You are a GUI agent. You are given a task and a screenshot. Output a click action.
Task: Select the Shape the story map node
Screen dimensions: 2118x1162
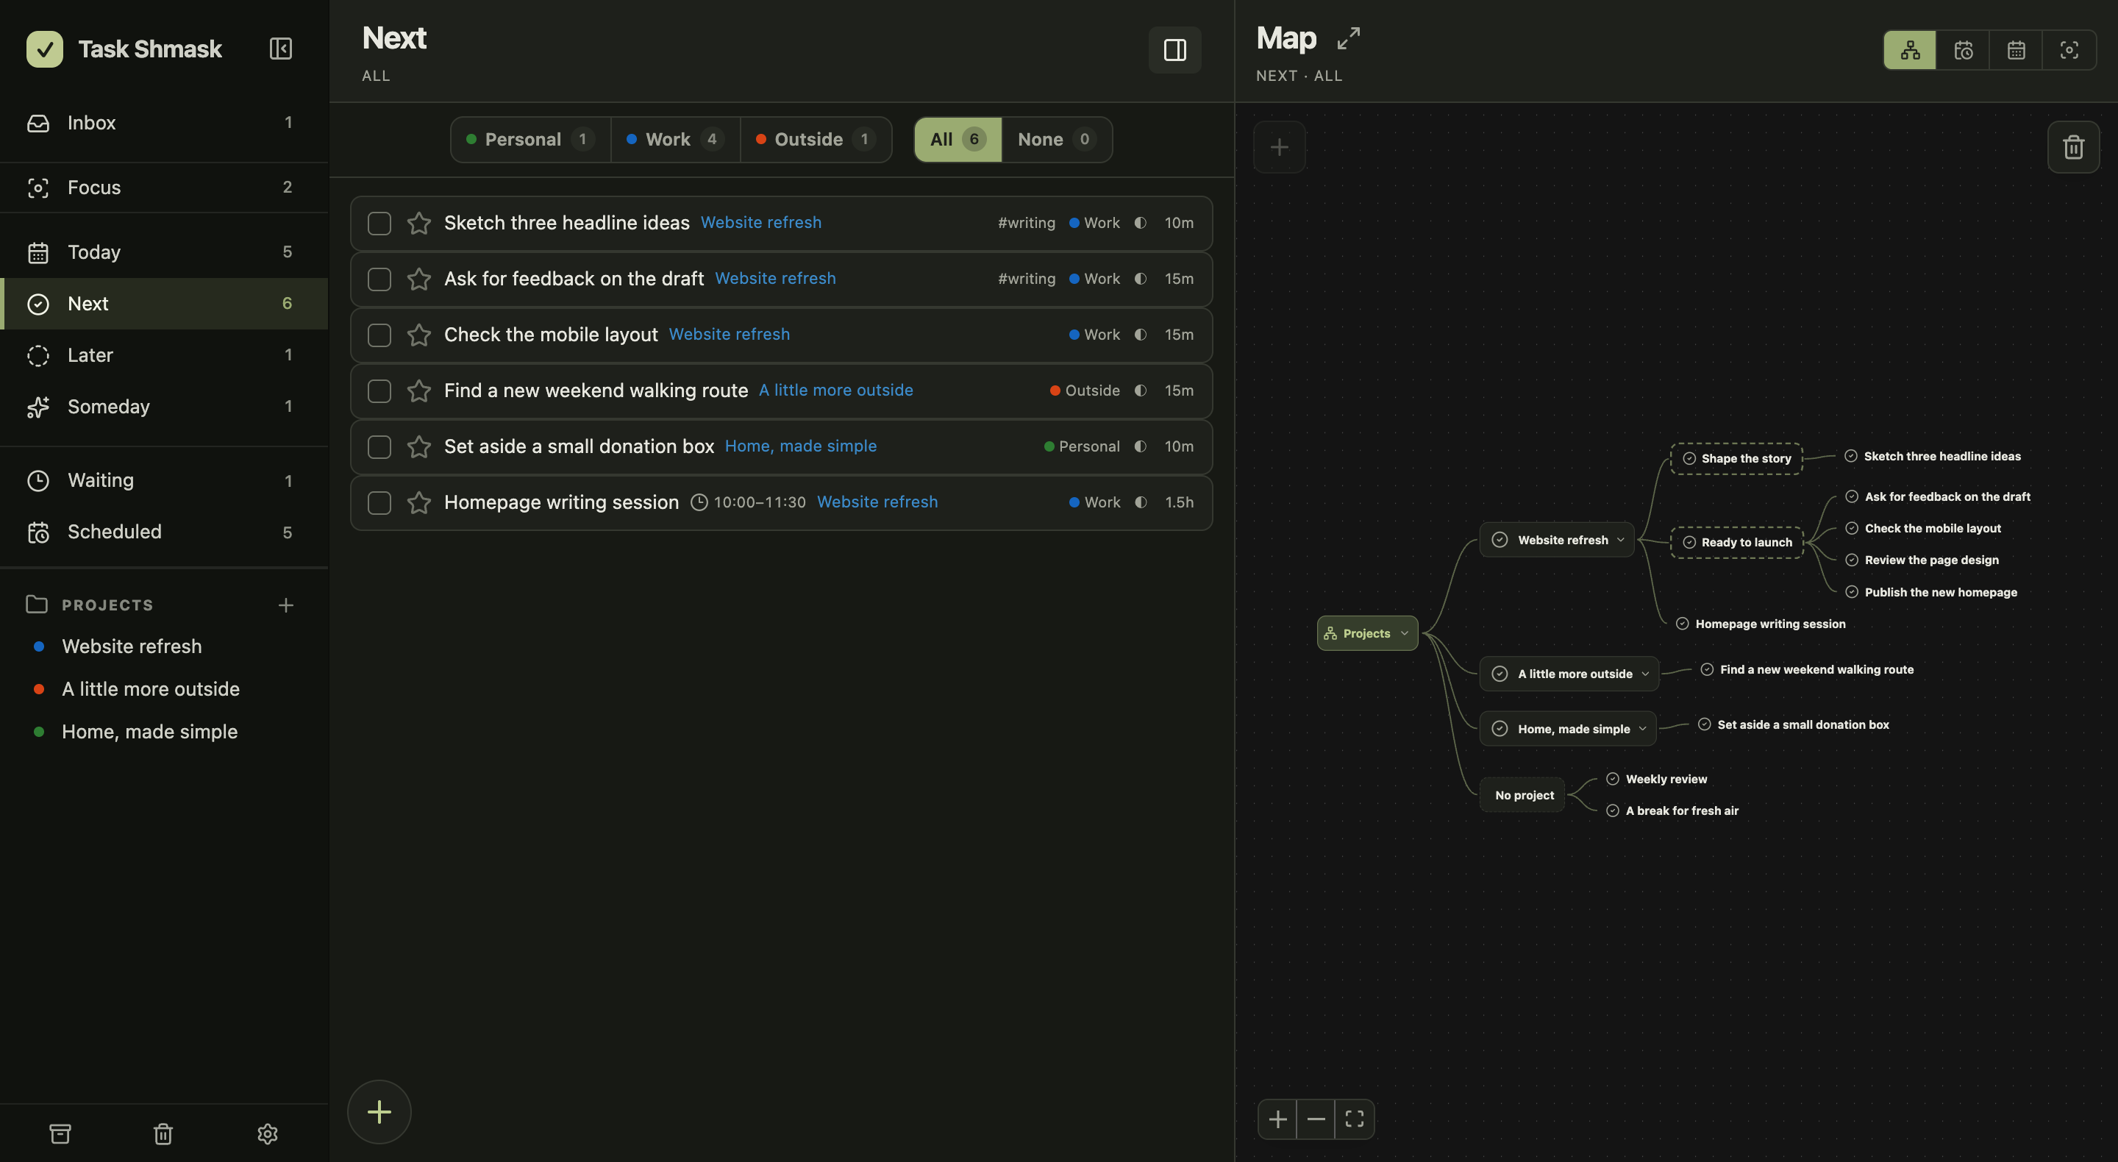[1736, 459]
